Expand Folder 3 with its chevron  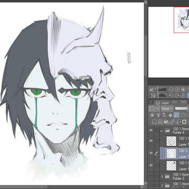pyautogui.click(x=162, y=176)
